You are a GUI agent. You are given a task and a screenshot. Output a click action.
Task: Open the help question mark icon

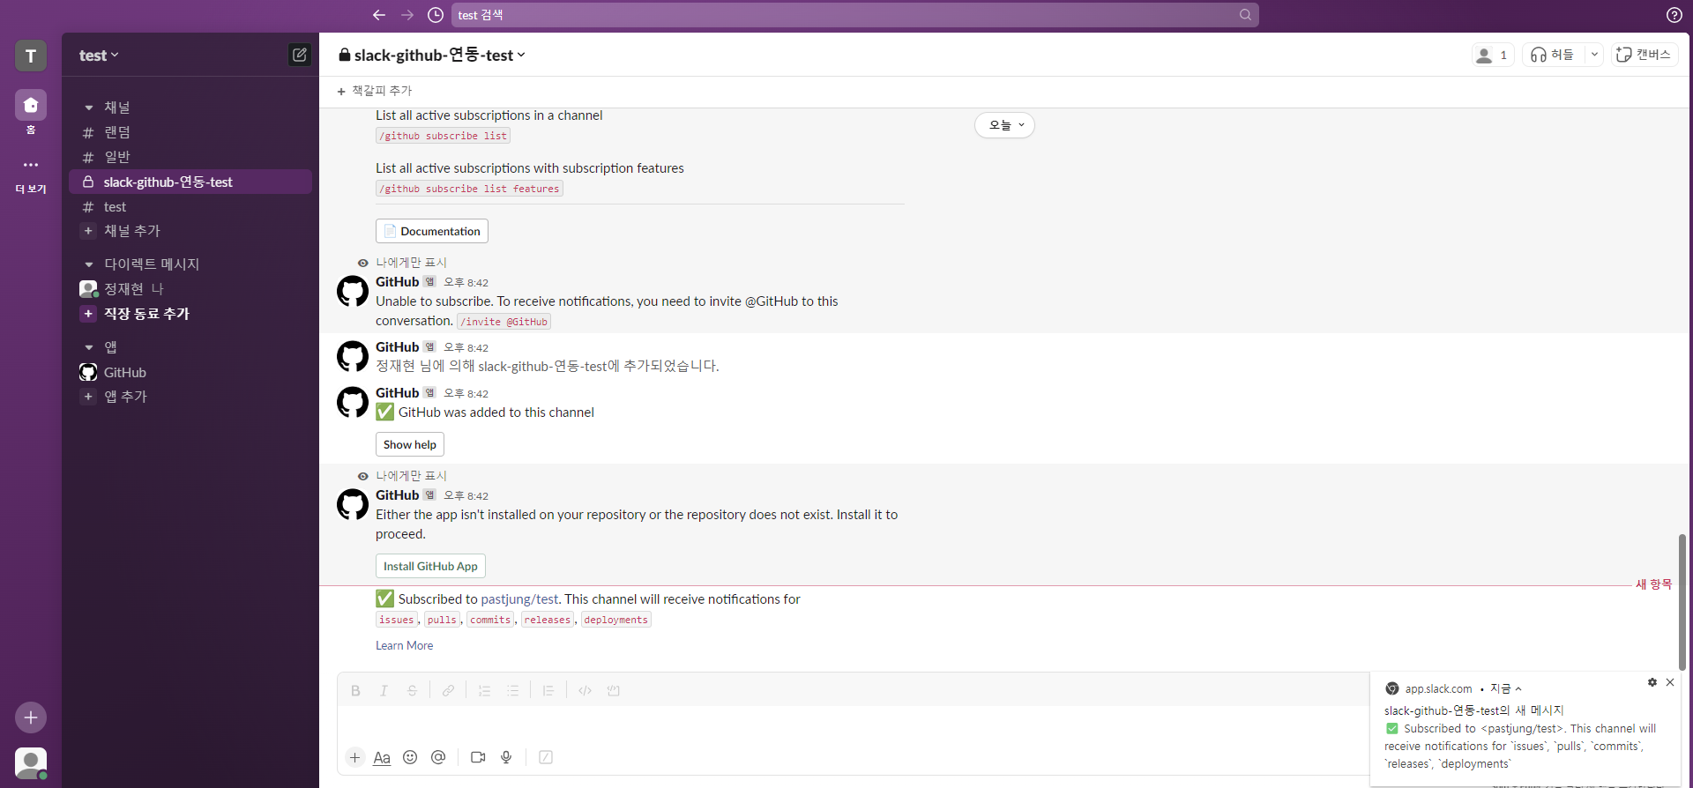1674,15
